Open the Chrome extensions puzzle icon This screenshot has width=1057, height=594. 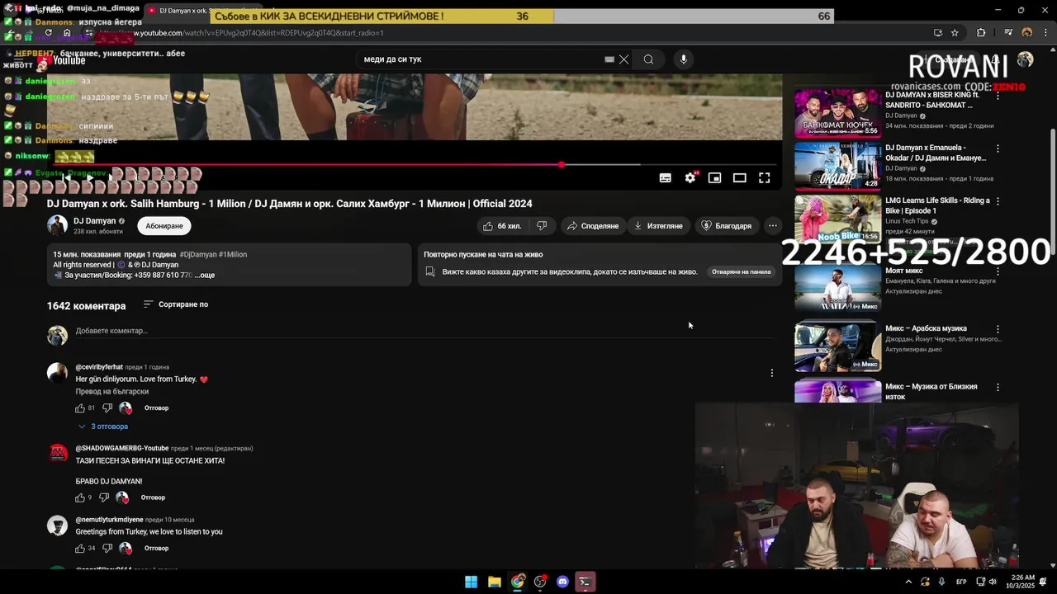981,33
